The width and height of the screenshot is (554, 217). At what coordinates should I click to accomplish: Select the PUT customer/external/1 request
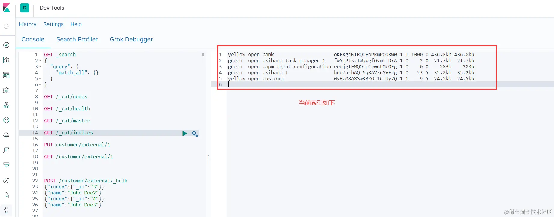pos(77,145)
